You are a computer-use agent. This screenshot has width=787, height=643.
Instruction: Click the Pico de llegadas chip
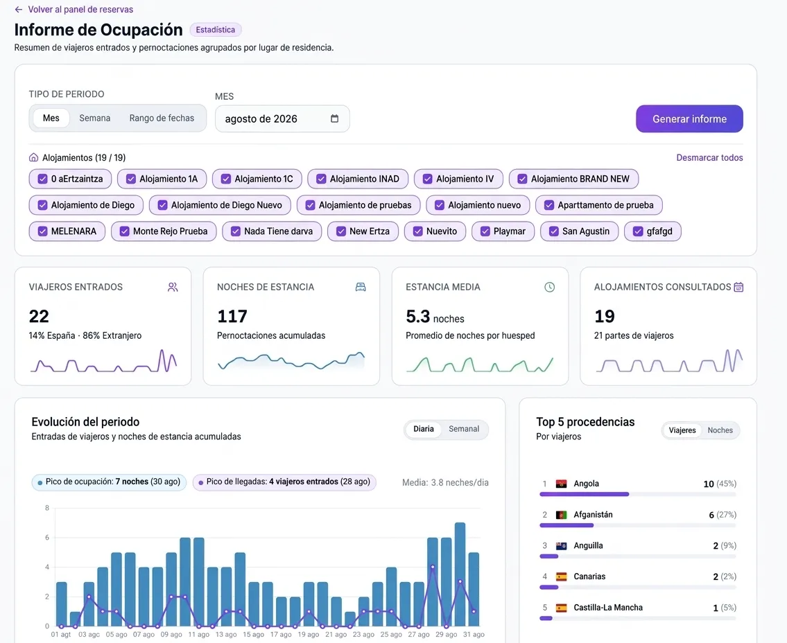click(284, 482)
